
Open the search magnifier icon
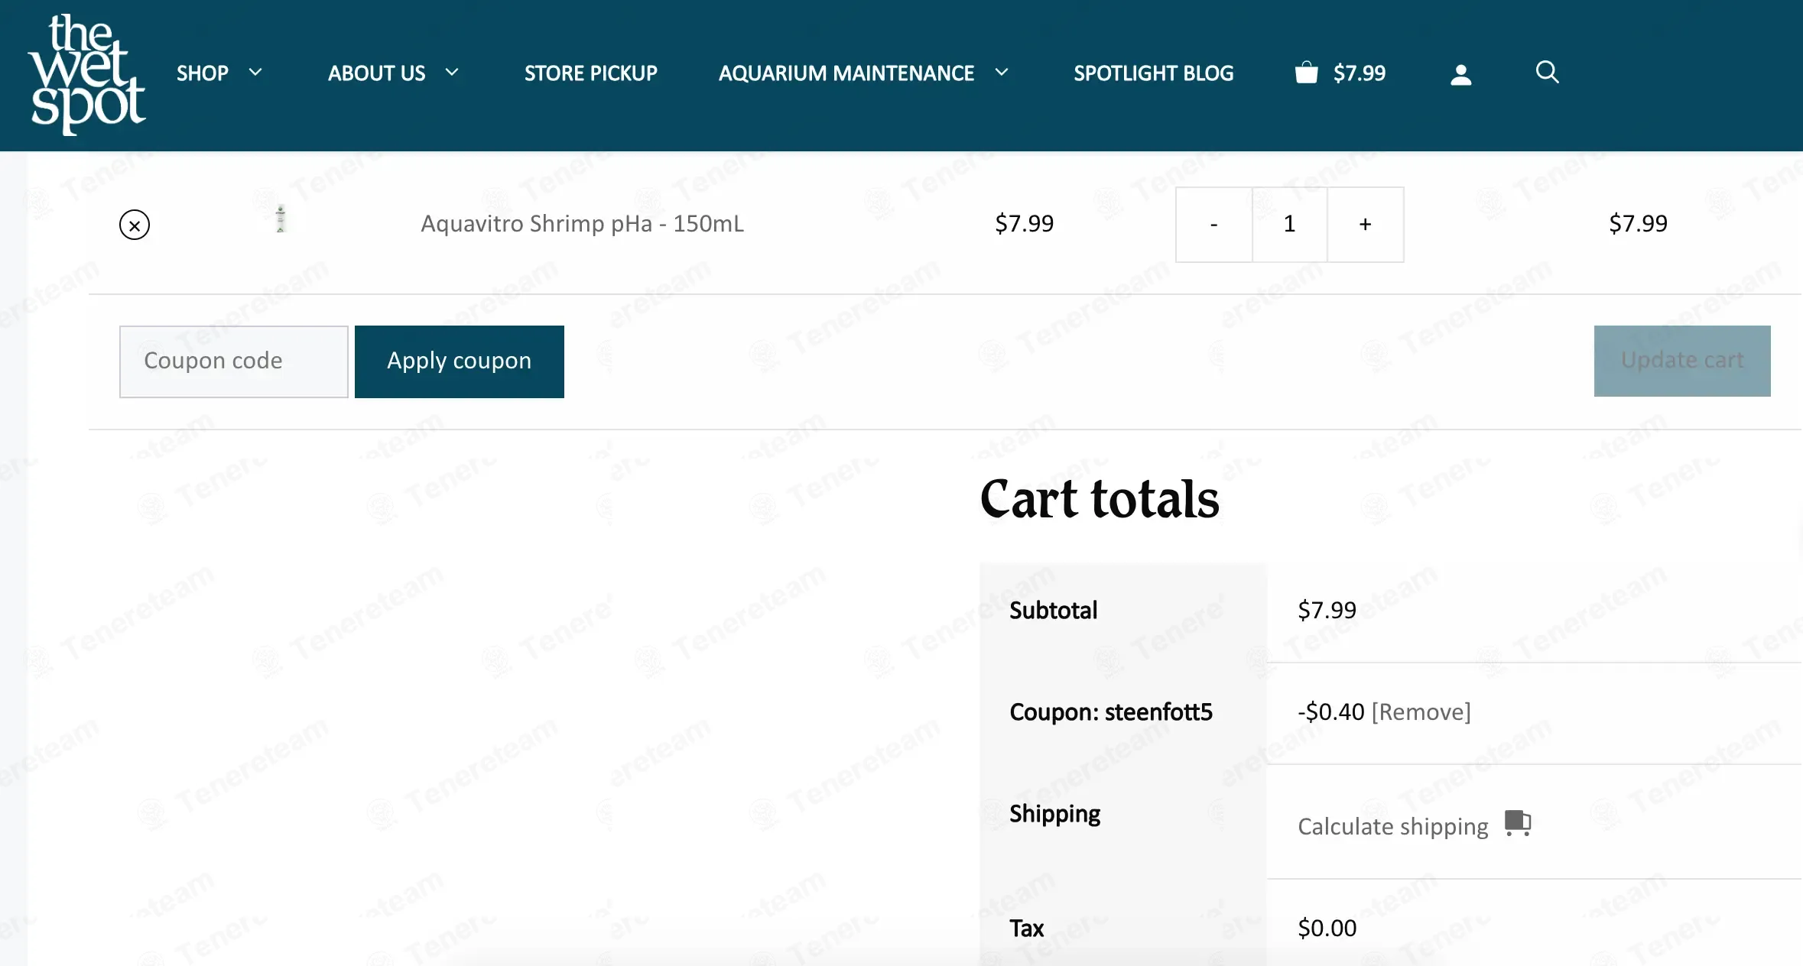pos(1547,72)
